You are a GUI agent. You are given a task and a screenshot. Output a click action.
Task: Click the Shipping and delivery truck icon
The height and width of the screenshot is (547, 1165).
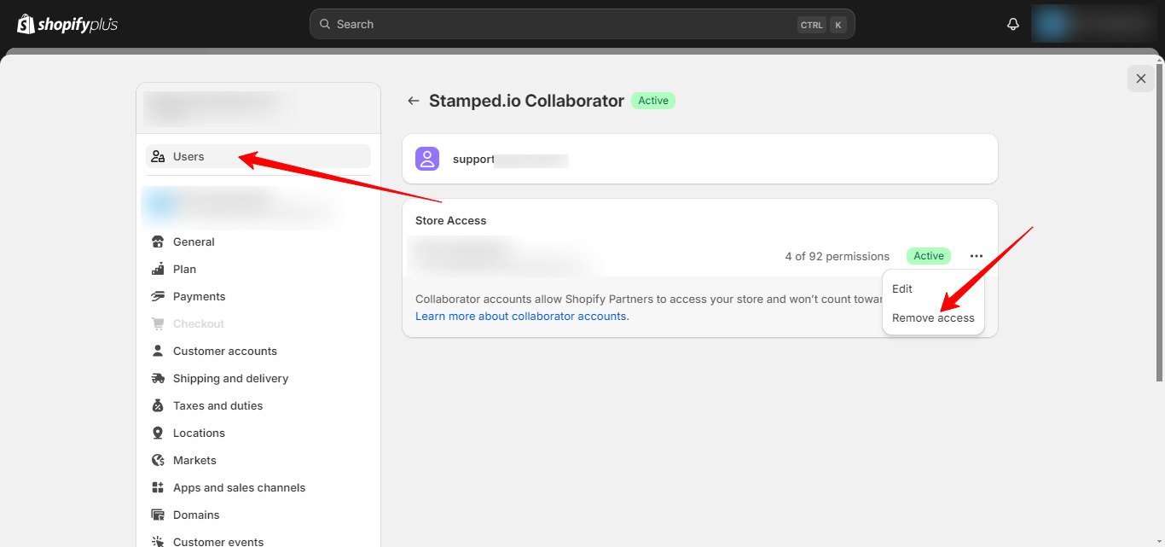(159, 378)
